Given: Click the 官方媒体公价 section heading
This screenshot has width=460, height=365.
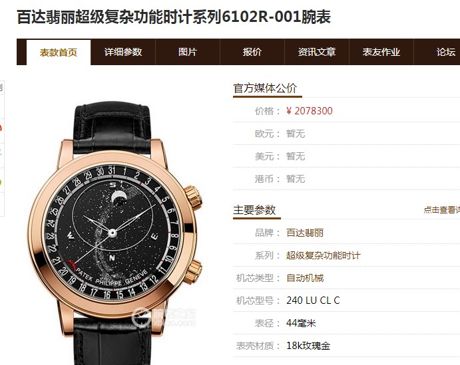Looking at the screenshot, I should click(265, 88).
